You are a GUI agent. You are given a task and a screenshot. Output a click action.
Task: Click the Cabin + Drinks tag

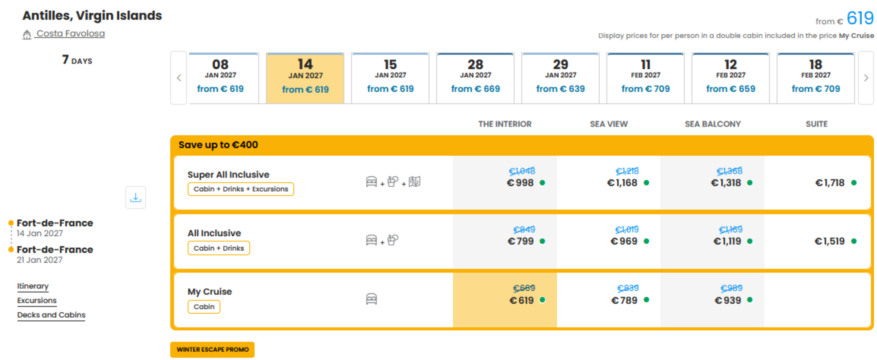point(219,248)
